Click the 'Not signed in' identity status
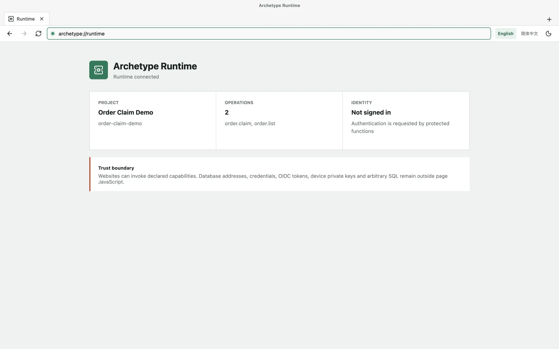This screenshot has width=559, height=349. (x=371, y=112)
